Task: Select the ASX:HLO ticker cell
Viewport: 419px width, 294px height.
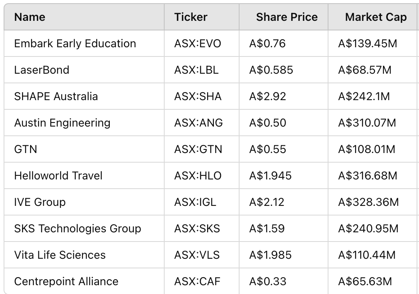Action: pyautogui.click(x=197, y=176)
